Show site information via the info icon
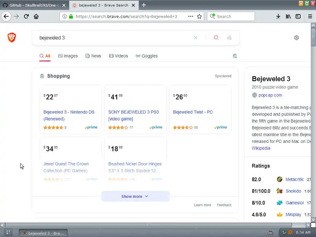Image resolution: width=316 pixels, height=237 pixels. 65,16
